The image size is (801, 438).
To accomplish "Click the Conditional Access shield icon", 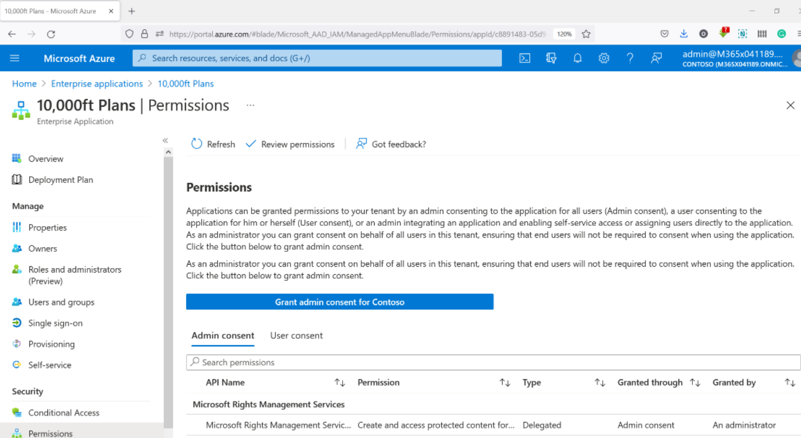I will pos(17,412).
